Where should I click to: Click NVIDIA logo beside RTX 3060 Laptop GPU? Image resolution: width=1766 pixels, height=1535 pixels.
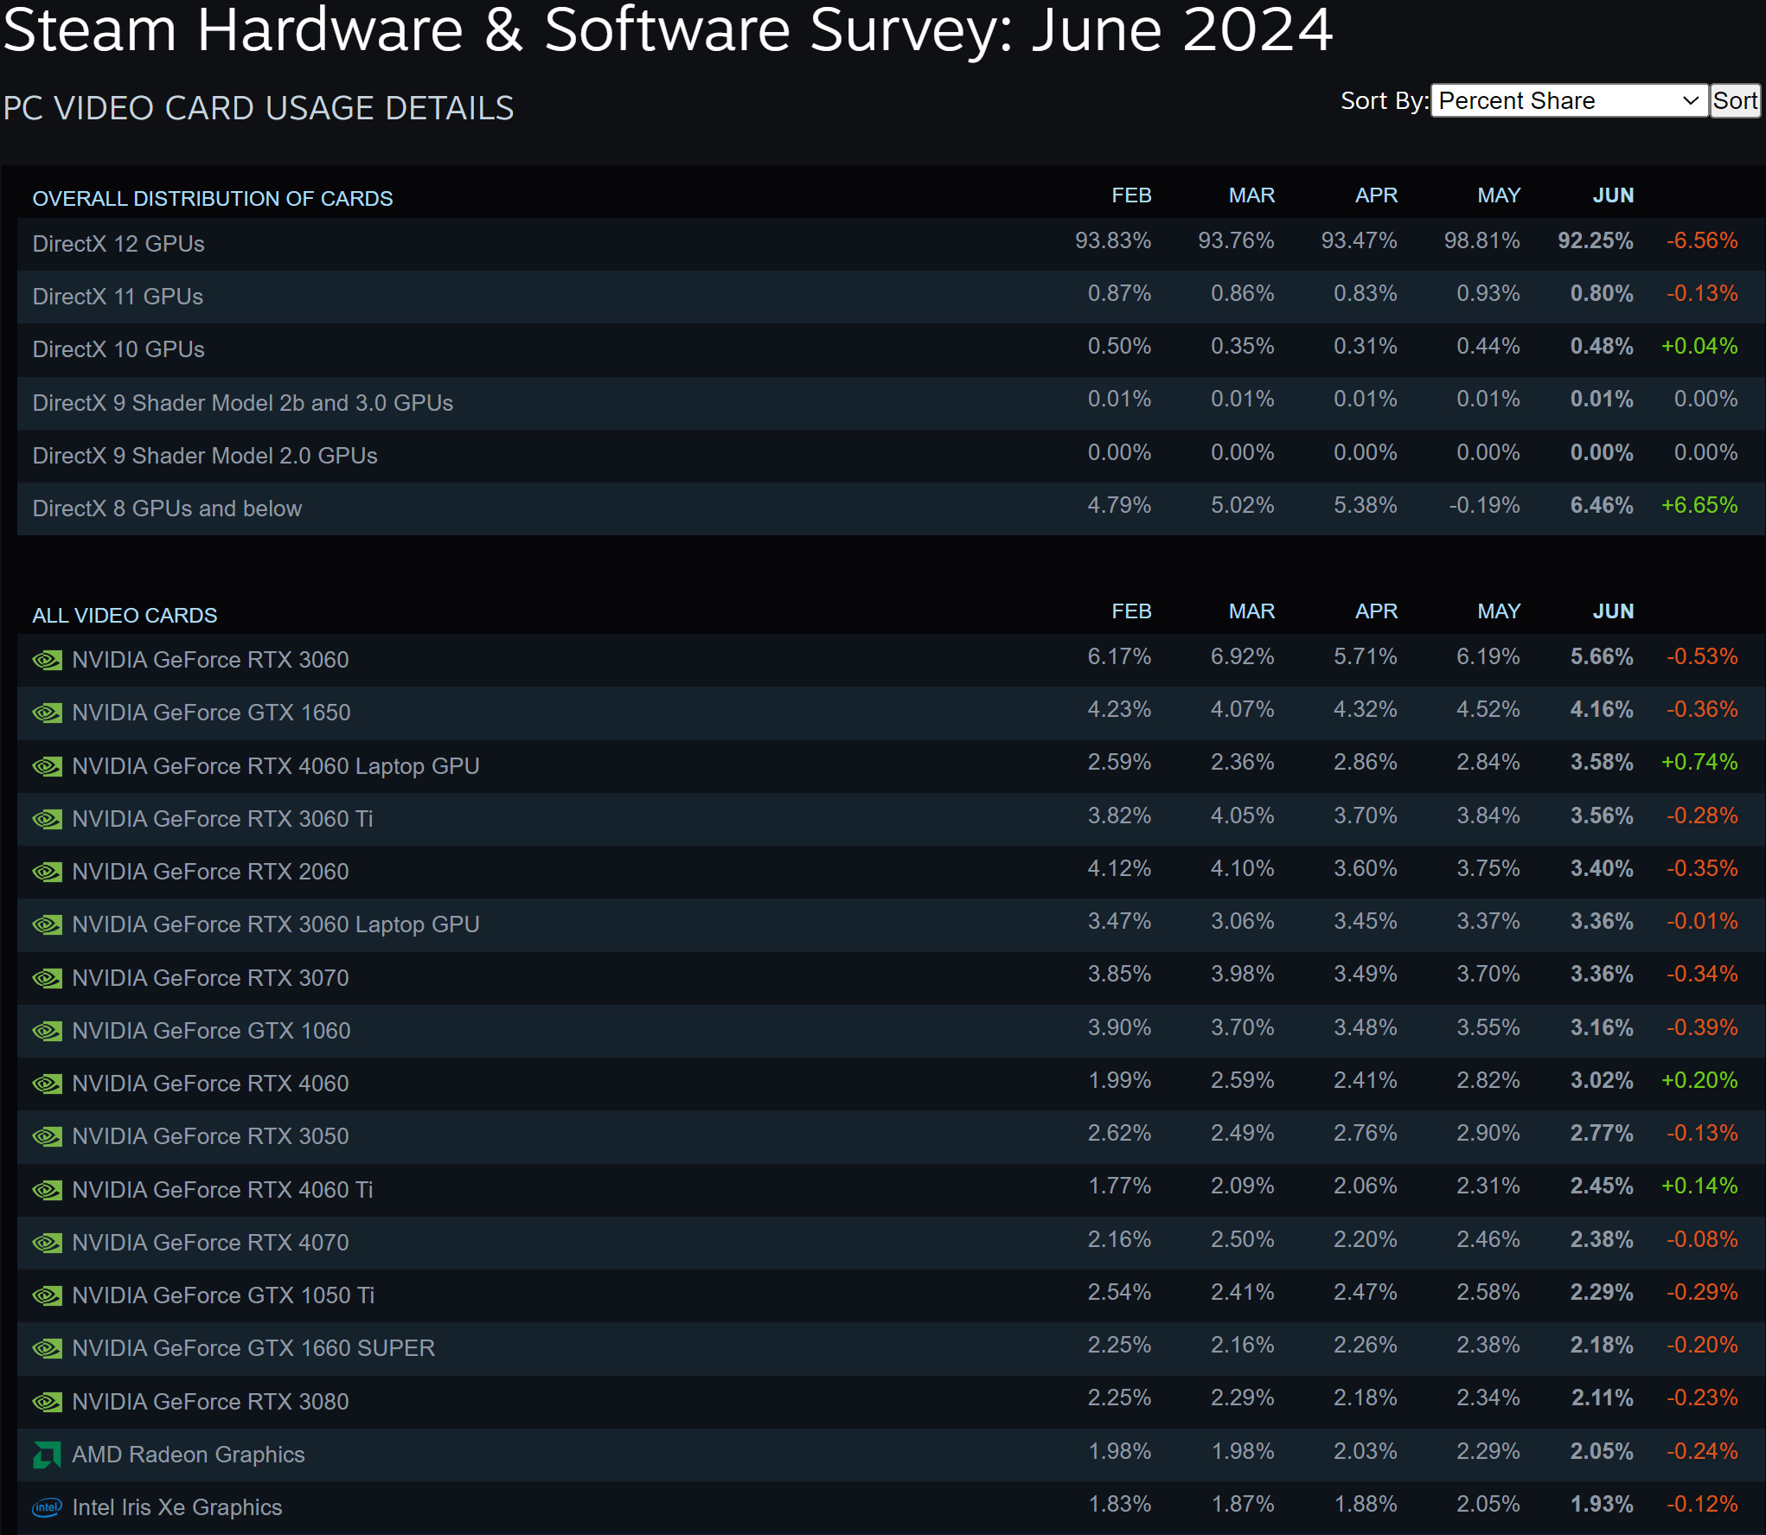pyautogui.click(x=48, y=925)
